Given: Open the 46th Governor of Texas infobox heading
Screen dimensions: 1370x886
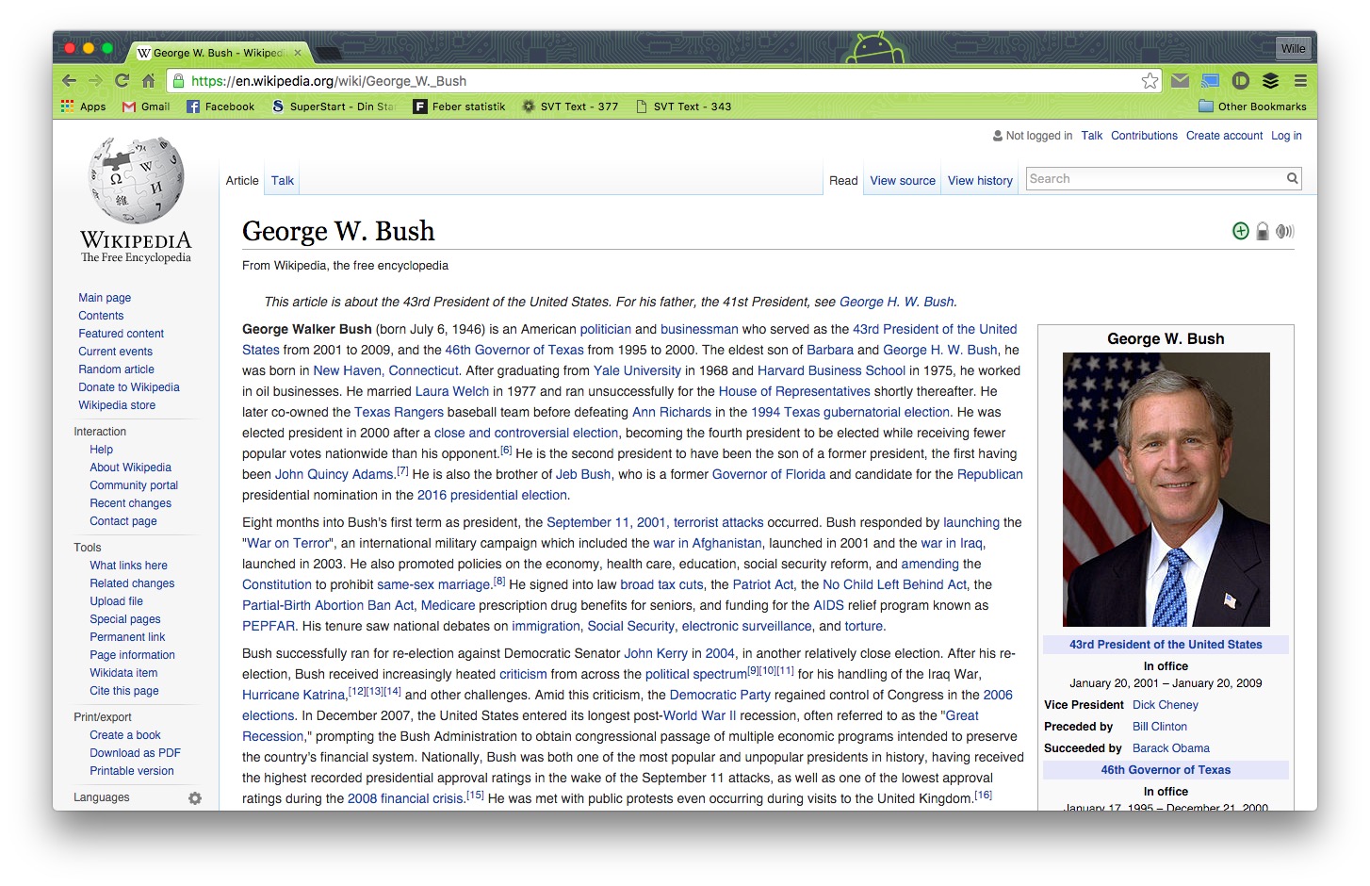Looking at the screenshot, I should pyautogui.click(x=1166, y=770).
